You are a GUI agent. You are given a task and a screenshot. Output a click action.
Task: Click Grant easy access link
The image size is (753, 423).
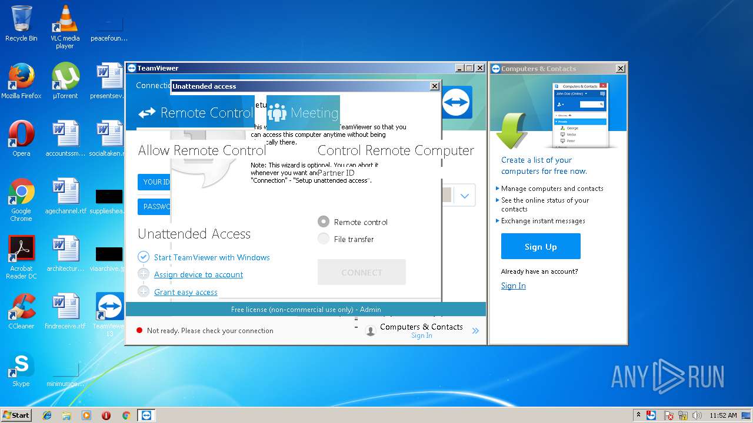(x=186, y=292)
